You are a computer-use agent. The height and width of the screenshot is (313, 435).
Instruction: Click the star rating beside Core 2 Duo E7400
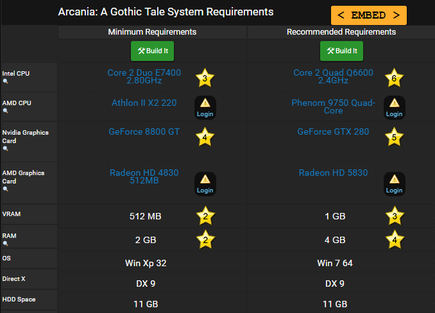click(205, 78)
